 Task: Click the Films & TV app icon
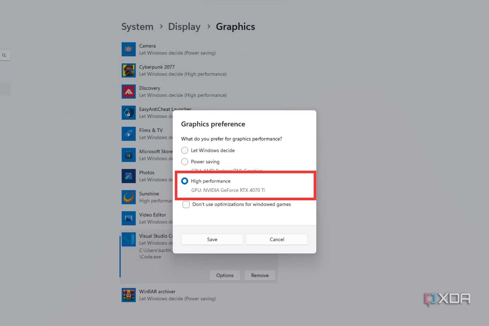tap(128, 134)
